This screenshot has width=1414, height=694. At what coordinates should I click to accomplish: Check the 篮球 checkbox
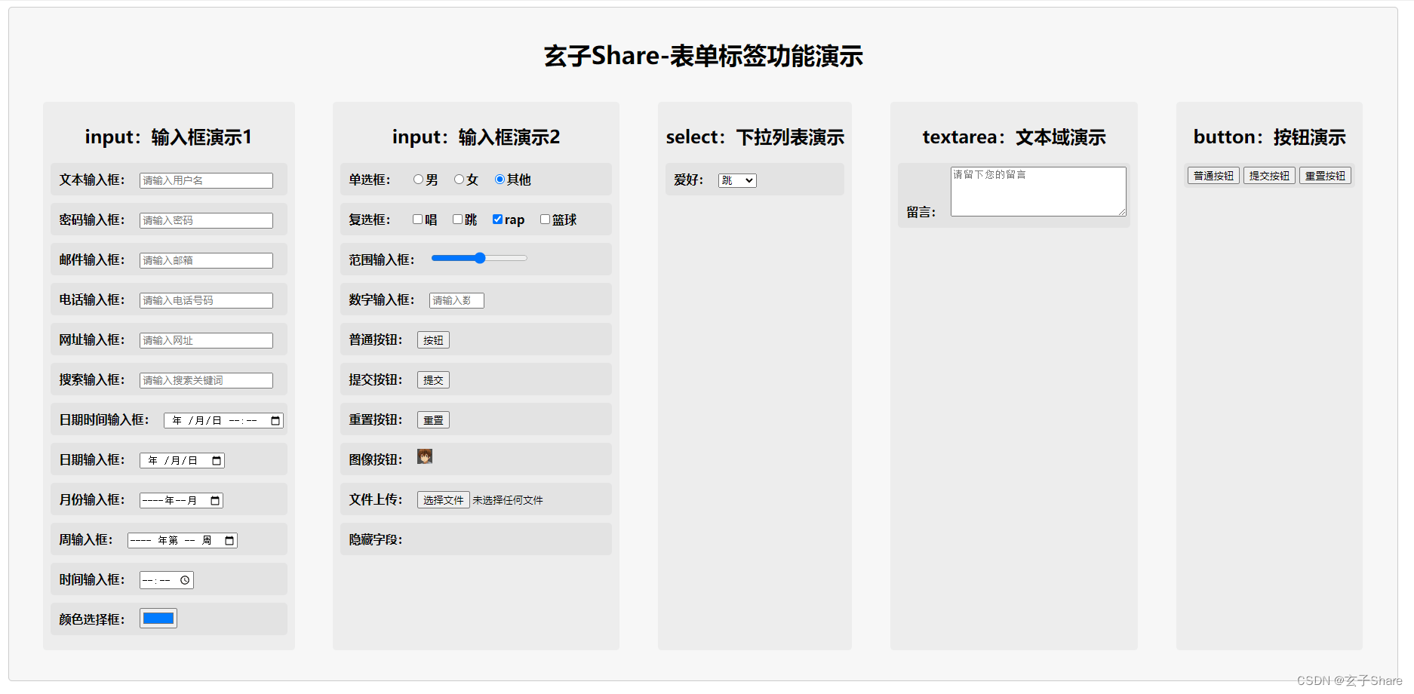coord(545,220)
